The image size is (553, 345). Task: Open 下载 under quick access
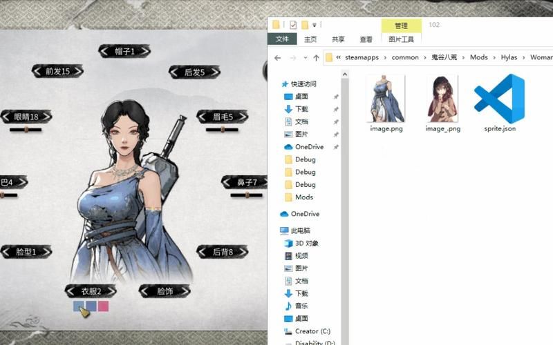click(x=297, y=109)
